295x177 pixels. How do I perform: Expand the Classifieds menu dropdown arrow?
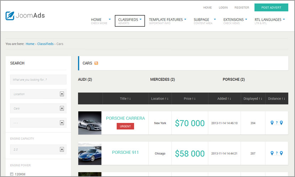pos(140,19)
